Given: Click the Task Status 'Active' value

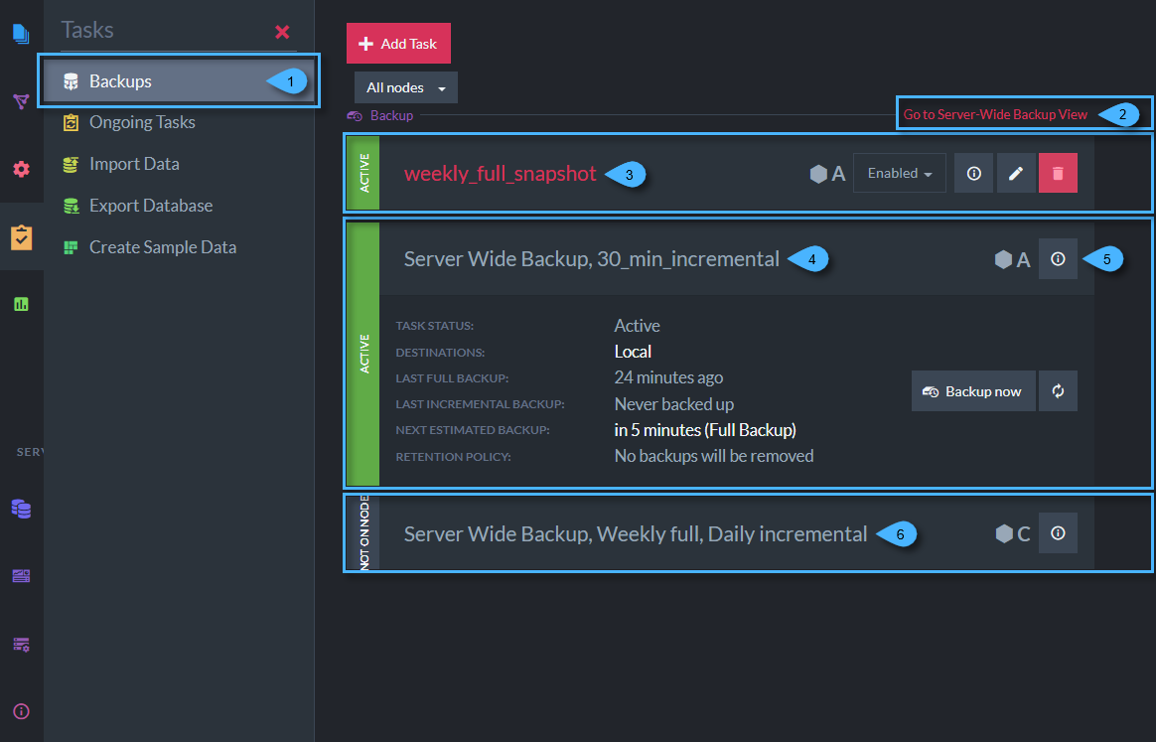Looking at the screenshot, I should (x=637, y=326).
